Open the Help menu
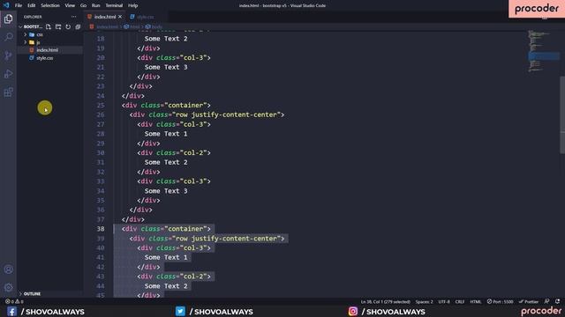The height and width of the screenshot is (317, 565). 132,5
